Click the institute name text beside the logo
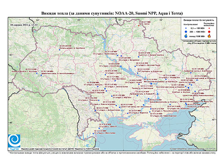Screen dimensions: 224x159 (60, 149)
